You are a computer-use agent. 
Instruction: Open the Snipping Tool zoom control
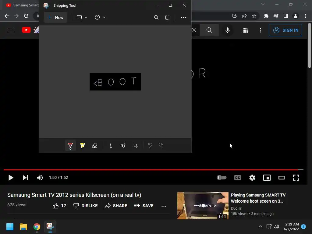click(x=156, y=17)
